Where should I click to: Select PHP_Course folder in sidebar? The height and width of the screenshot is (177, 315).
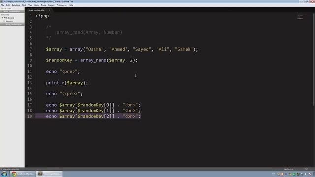[x=9, y=18]
